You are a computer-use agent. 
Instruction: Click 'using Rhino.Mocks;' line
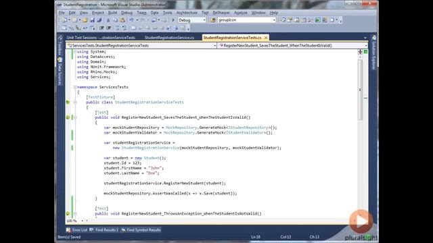pos(97,72)
